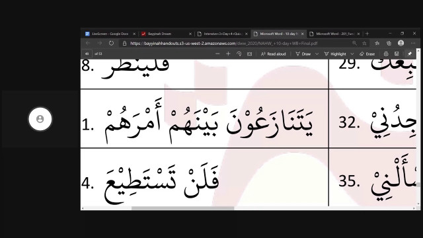Toggle fit to page width
The width and height of the screenshot is (423, 238).
[250, 54]
